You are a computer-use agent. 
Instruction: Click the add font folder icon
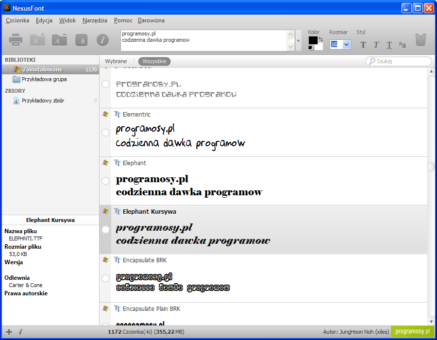point(37,39)
